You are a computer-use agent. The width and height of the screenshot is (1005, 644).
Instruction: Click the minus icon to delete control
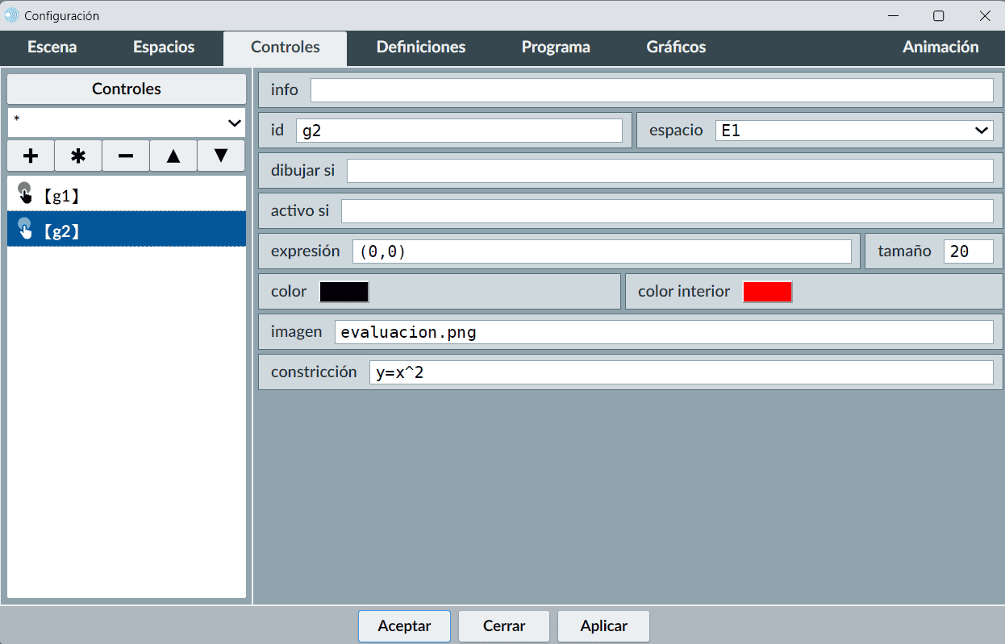pos(126,156)
